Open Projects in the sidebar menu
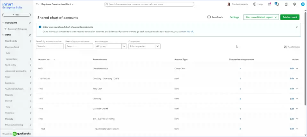This screenshot has width=307, height=137. click(9, 119)
